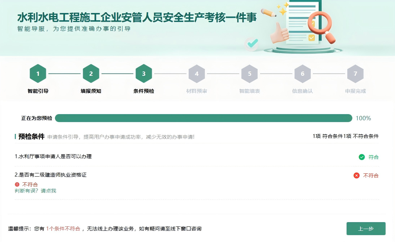Select step 5 hexagon 智能填表
395x242 pixels.
click(x=249, y=74)
